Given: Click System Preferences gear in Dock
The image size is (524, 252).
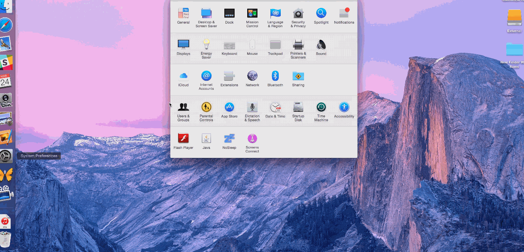Looking at the screenshot, I should 6,156.
